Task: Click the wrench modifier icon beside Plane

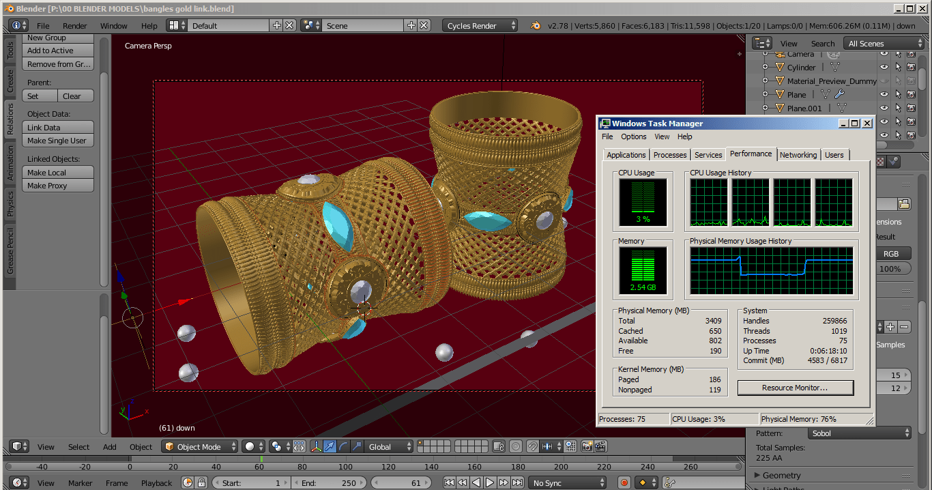Action: pos(840,94)
